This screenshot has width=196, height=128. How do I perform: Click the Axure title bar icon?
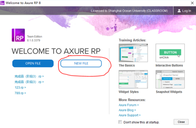(3, 3)
